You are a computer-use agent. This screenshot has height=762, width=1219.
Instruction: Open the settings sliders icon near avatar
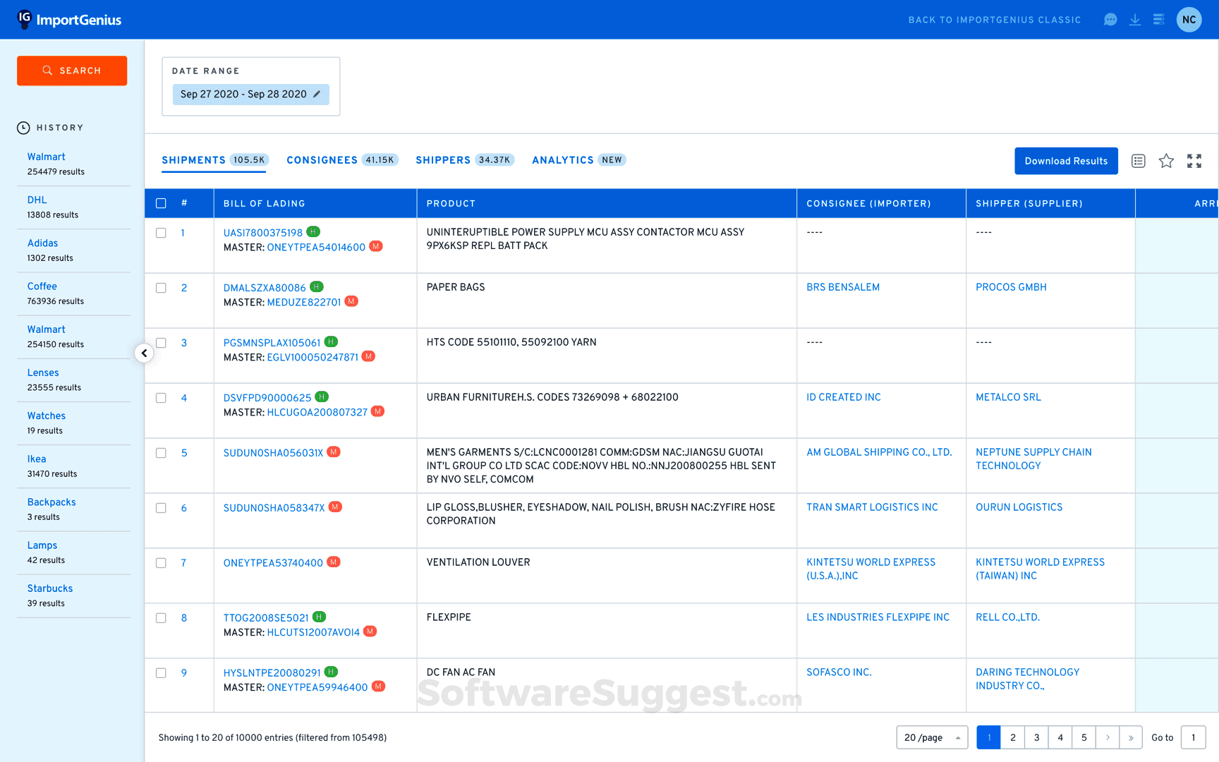(x=1159, y=19)
